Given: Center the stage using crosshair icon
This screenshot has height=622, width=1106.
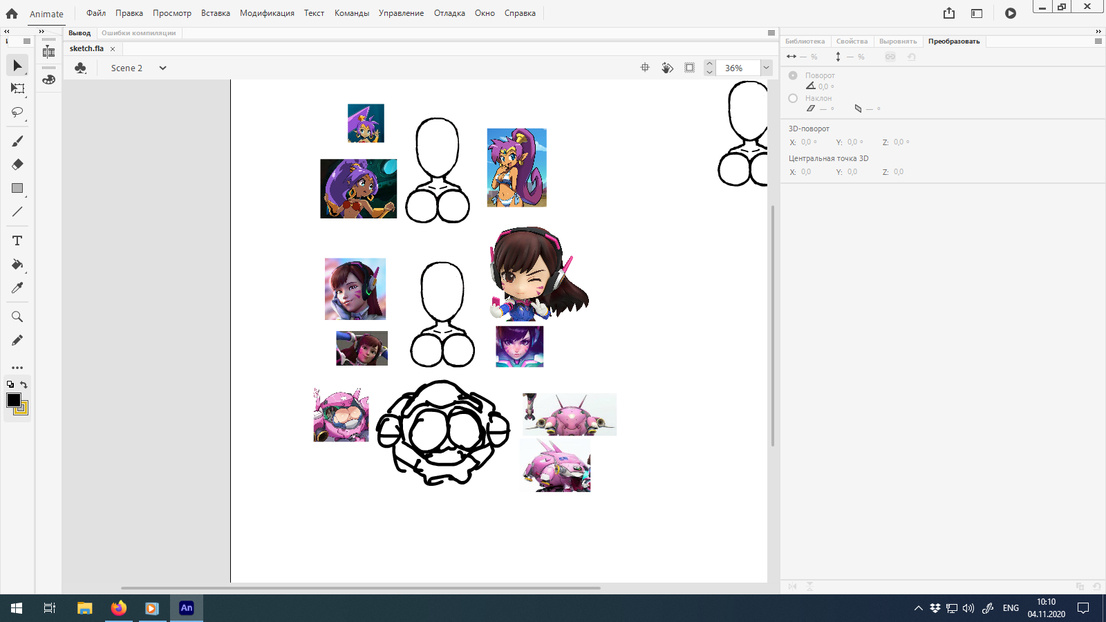Looking at the screenshot, I should tap(645, 68).
